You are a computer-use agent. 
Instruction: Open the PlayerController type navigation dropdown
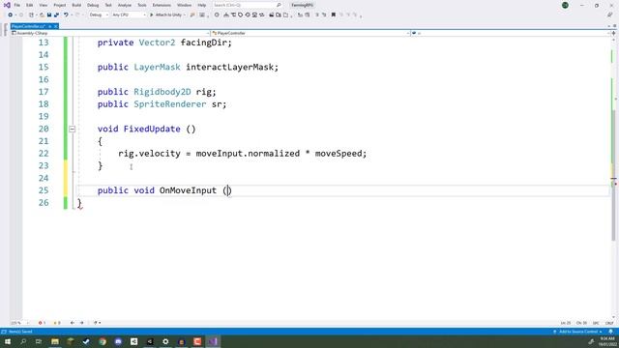[310, 33]
